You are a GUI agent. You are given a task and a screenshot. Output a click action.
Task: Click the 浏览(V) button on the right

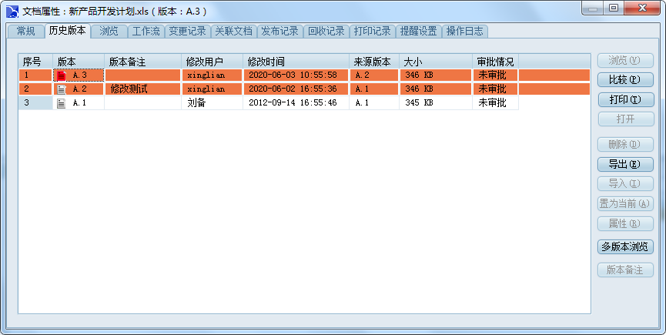(x=625, y=60)
